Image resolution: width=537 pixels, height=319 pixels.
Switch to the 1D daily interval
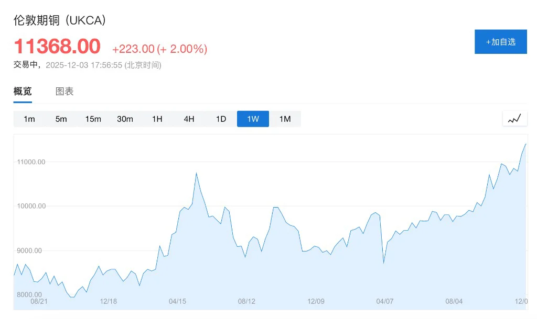point(221,119)
